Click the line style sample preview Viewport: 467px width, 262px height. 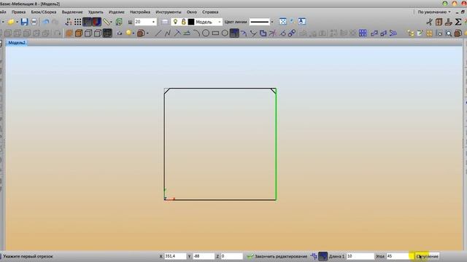tap(260, 22)
